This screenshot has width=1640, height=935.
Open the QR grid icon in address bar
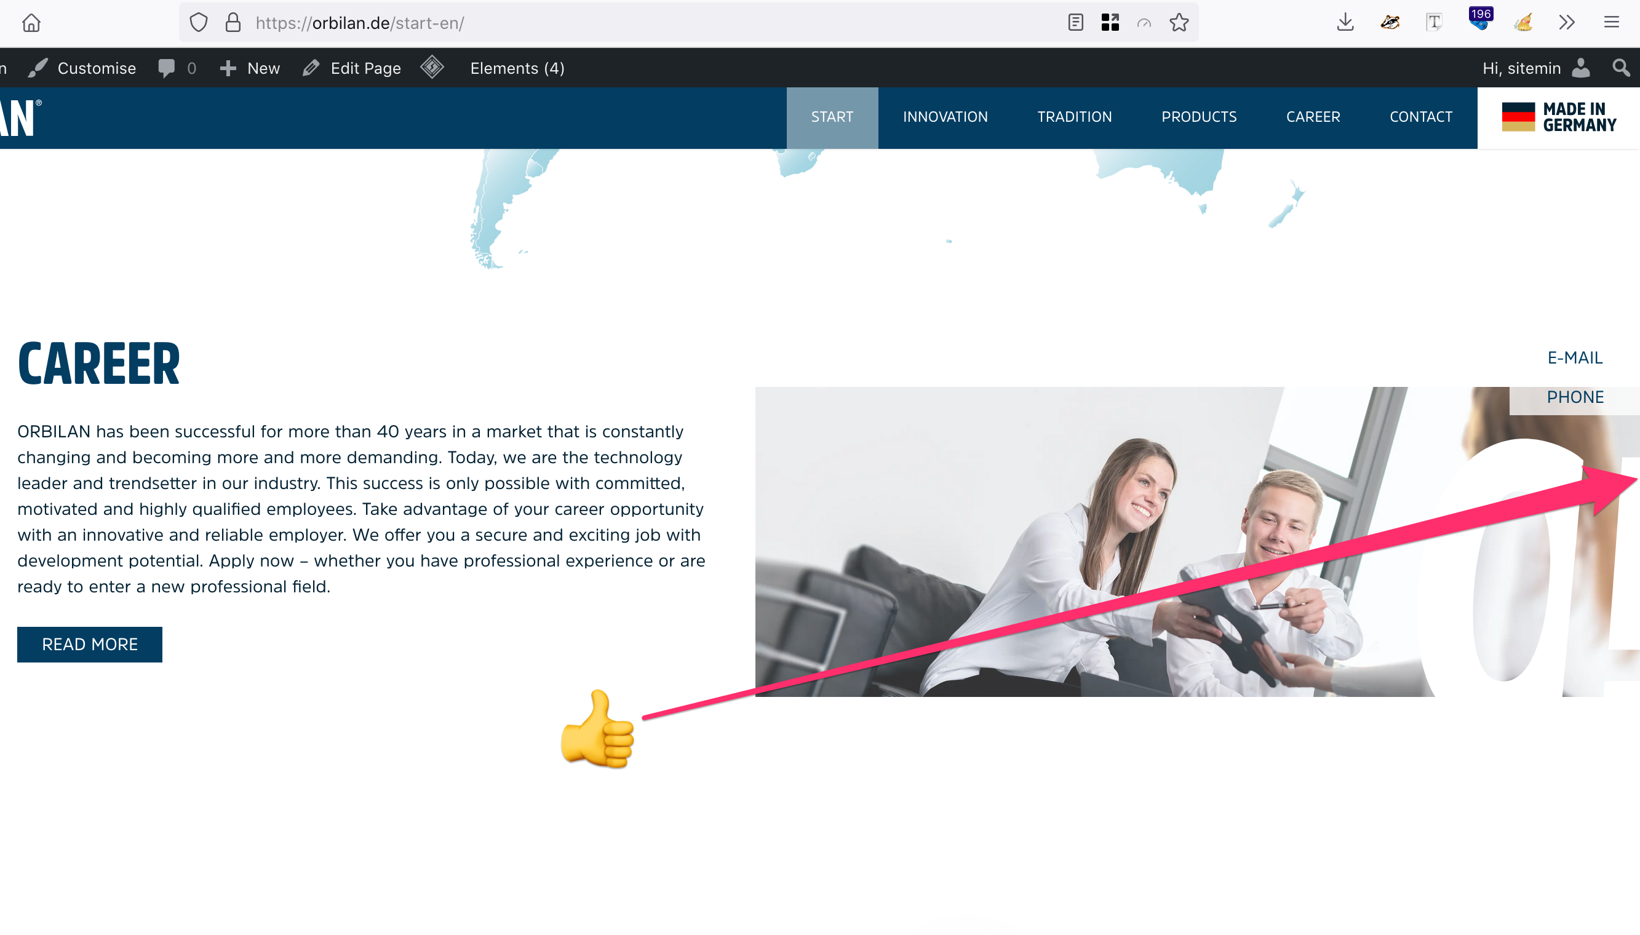(1110, 23)
